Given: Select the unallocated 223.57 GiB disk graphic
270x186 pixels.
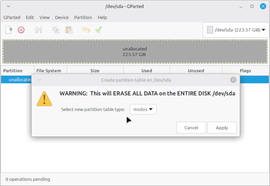Looking at the screenshot, I should (135, 52).
